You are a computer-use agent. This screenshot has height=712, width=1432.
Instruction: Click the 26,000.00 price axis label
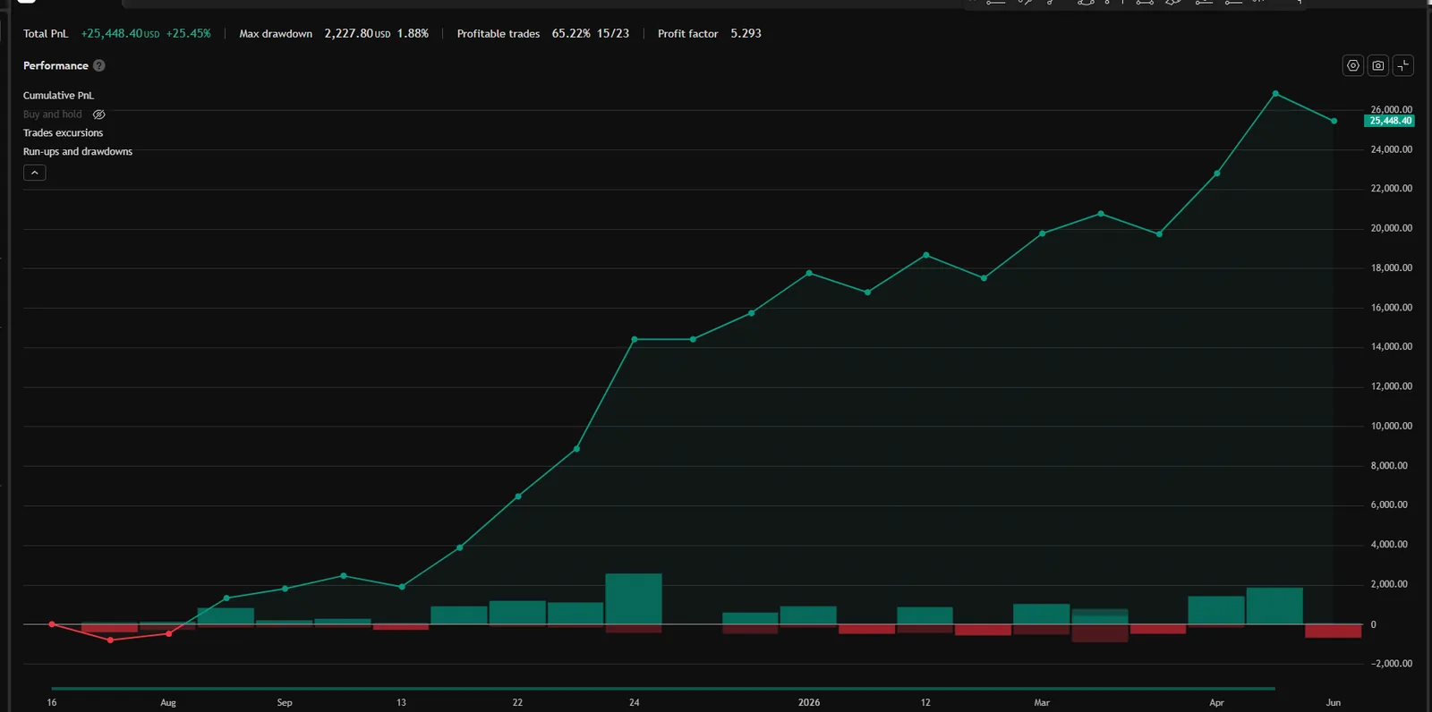(1391, 110)
